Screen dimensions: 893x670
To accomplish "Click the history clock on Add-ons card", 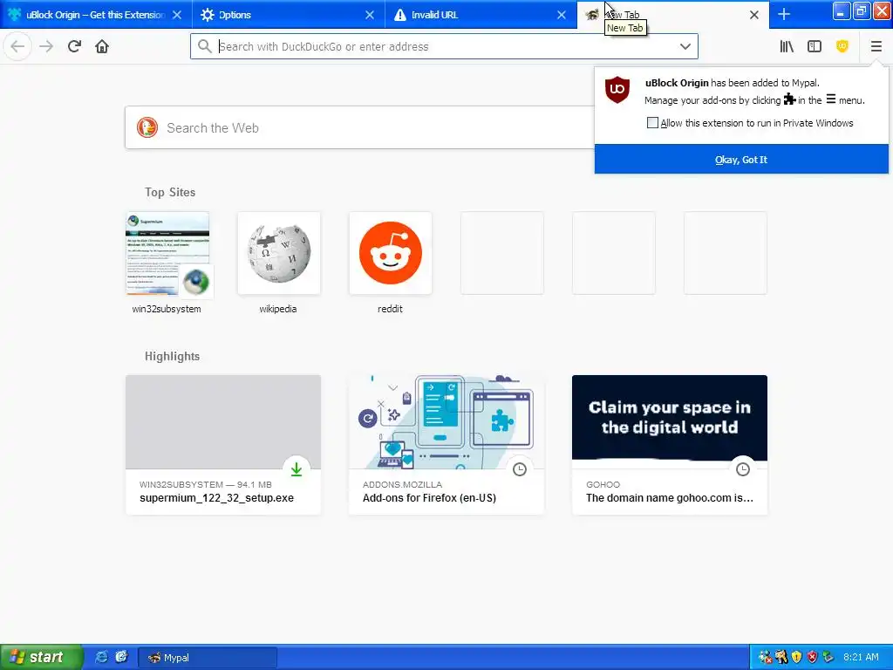I will coord(520,468).
